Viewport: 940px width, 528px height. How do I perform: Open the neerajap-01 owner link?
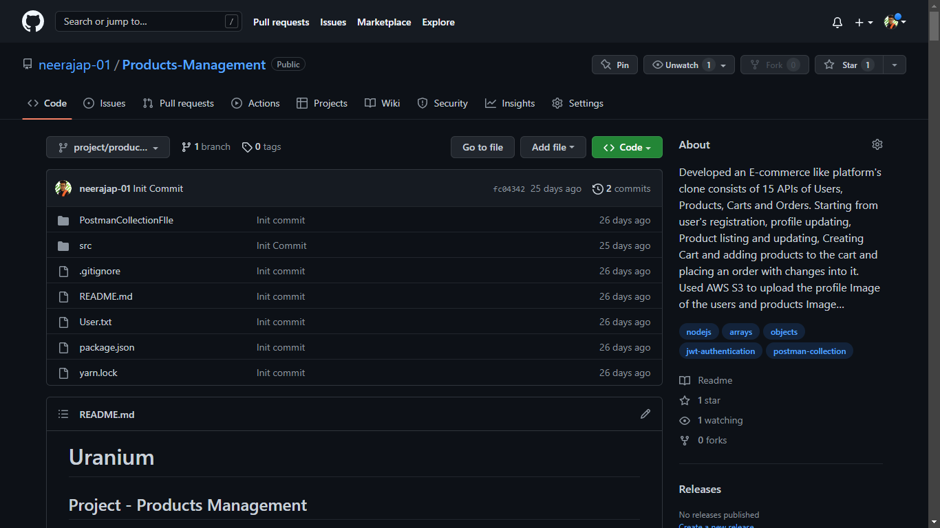point(74,65)
